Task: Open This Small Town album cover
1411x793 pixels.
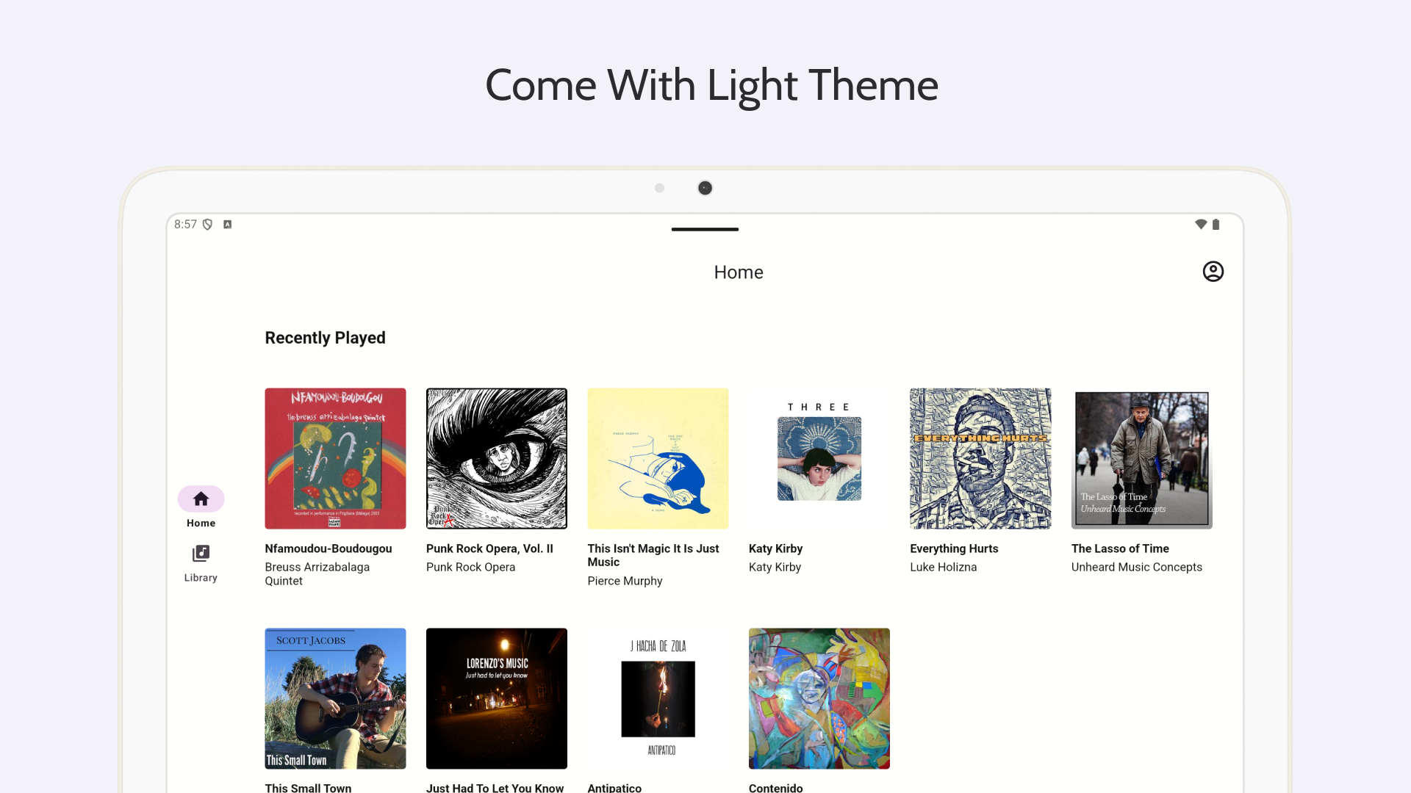Action: 335,698
